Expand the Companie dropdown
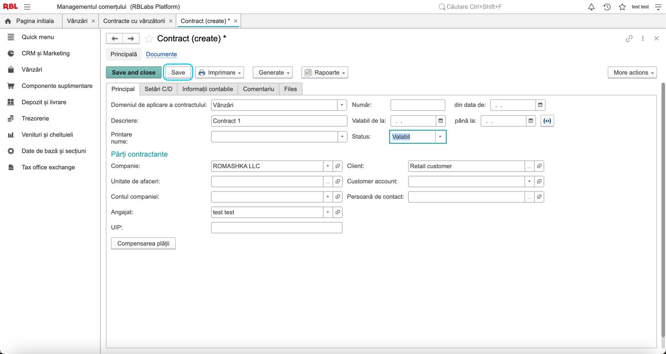The width and height of the screenshot is (666, 354). [x=328, y=166]
